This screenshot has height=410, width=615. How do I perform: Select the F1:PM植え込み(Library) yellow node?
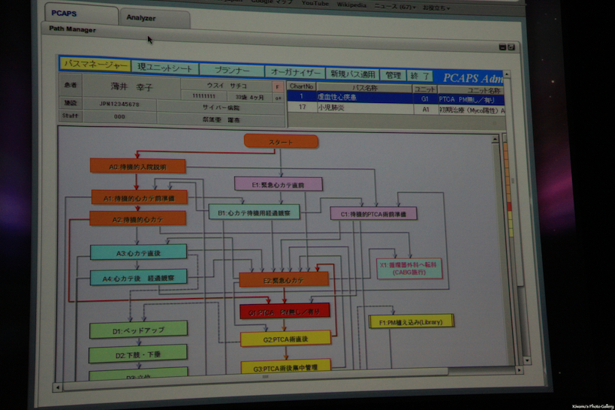pos(412,321)
